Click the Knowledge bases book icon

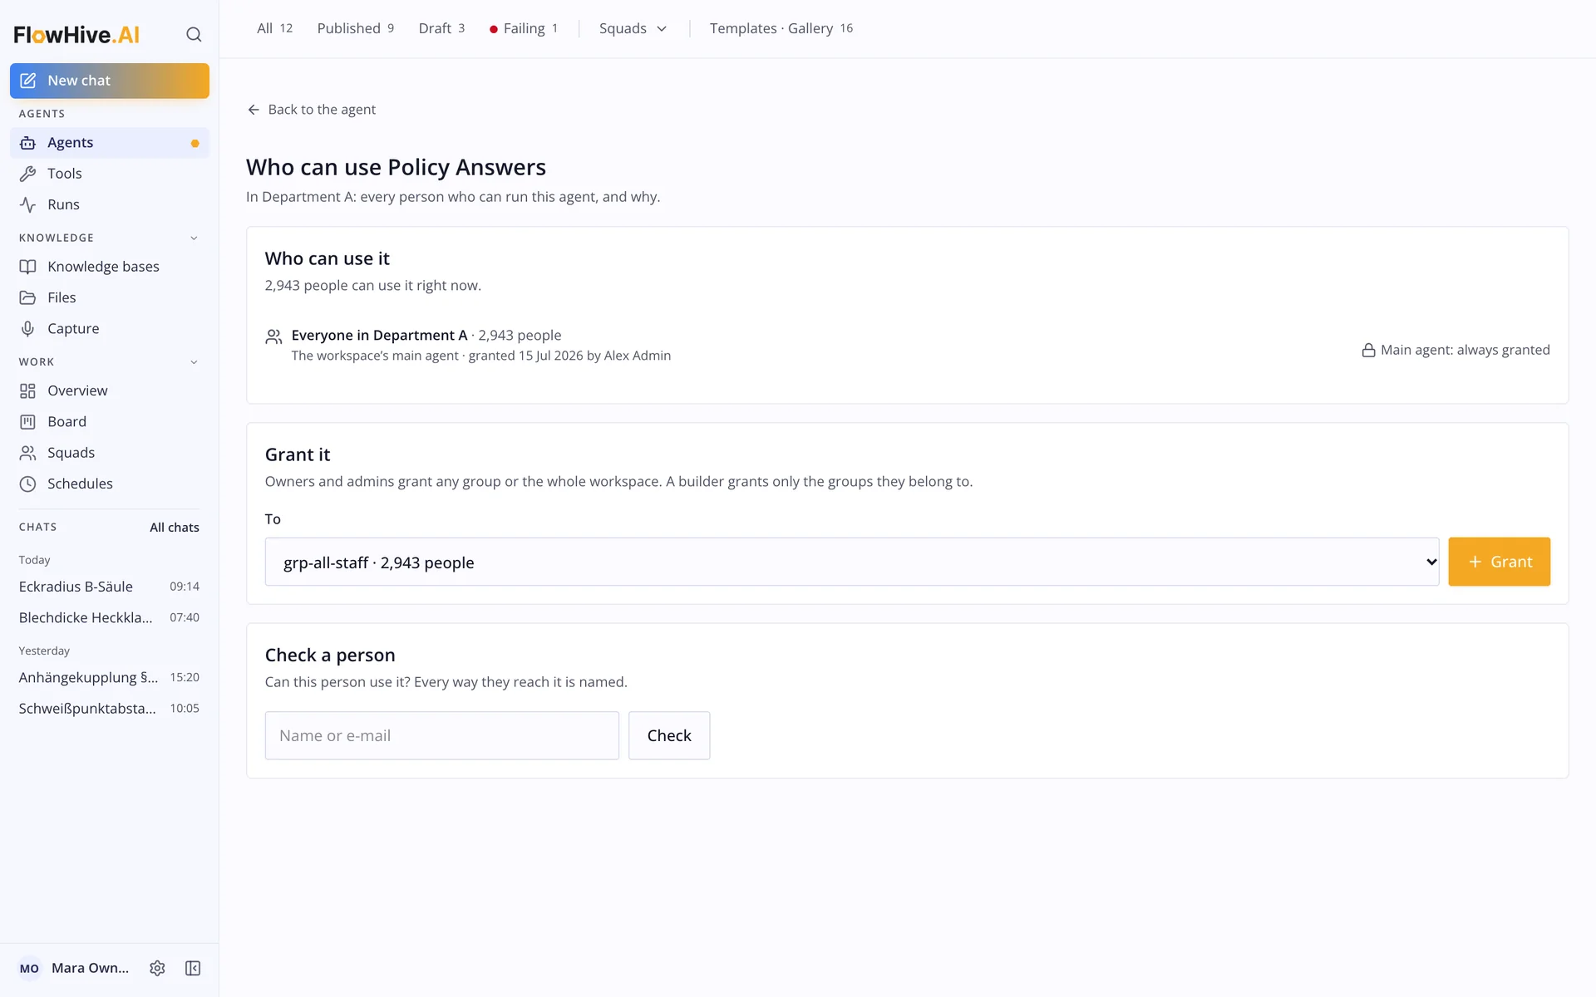click(27, 267)
